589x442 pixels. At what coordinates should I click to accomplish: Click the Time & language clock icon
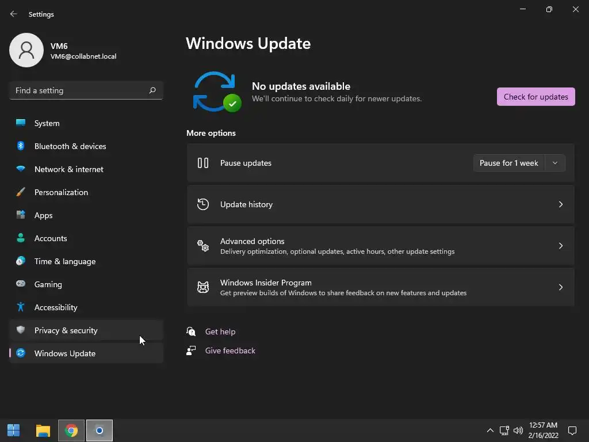[21, 261]
